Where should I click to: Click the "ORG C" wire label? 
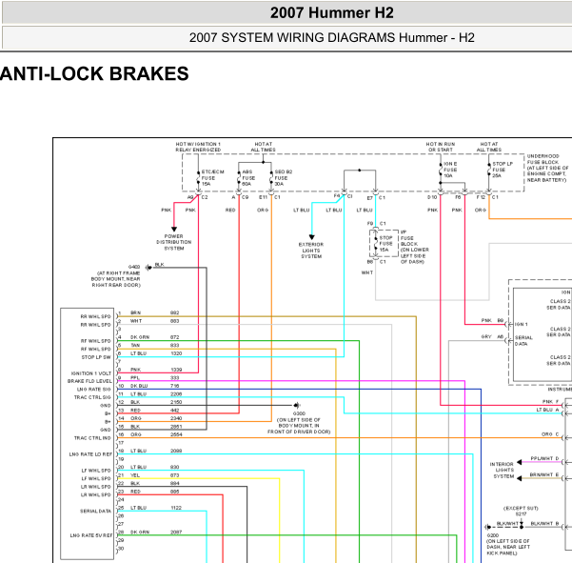550,433
